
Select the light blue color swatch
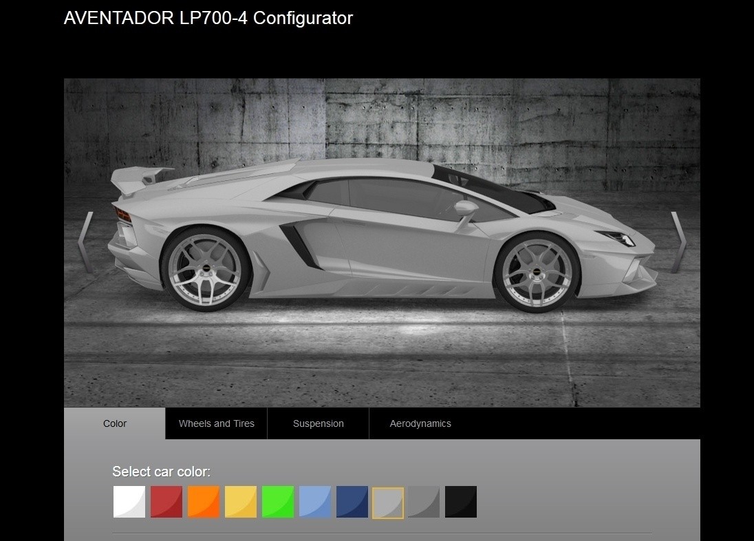point(315,502)
